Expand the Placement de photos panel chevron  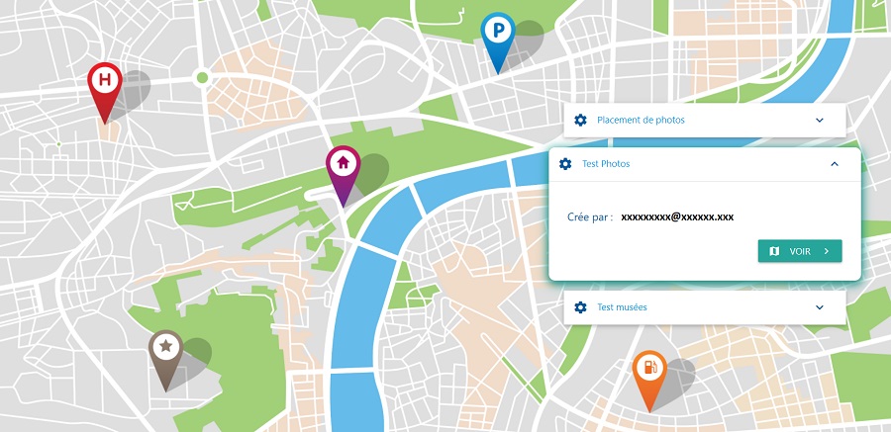[x=820, y=120]
